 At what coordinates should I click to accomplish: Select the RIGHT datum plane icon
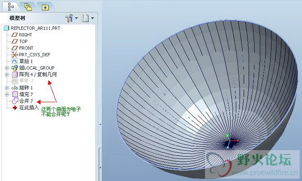(x=15, y=35)
